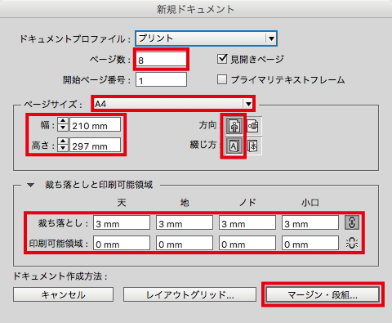Click the 幅 field showing 210 mm

(x=95, y=125)
